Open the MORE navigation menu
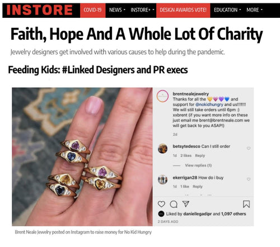The height and width of the screenshot is (247, 280). [254, 10]
